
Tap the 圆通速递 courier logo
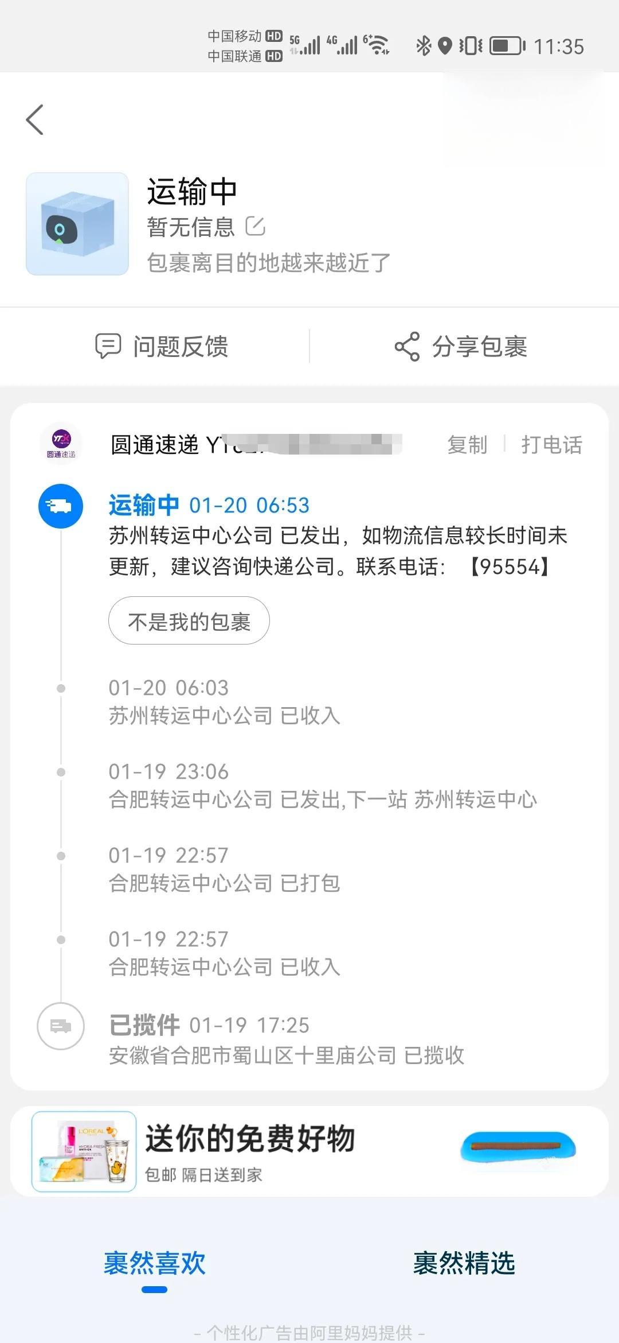click(x=61, y=444)
